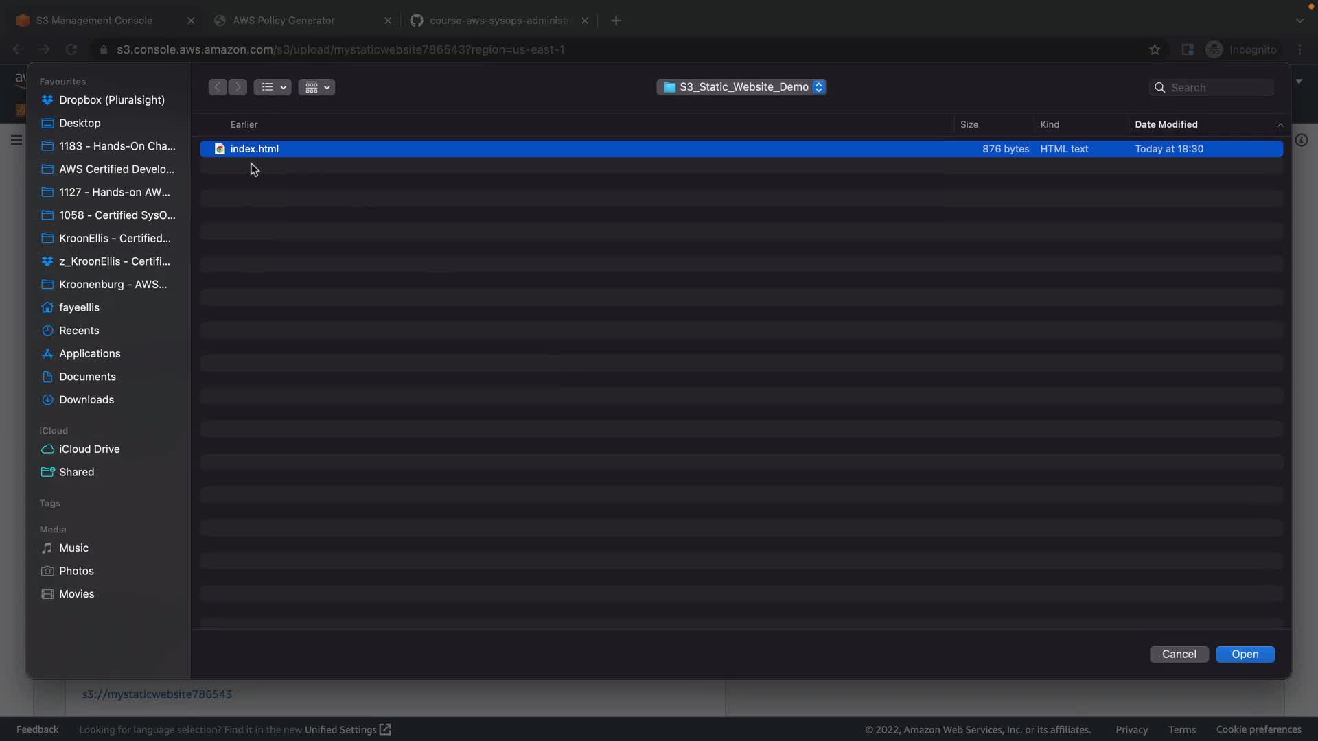Image resolution: width=1318 pixels, height=741 pixels.
Task: Click the Dropbox (Pluralsight) sidebar icon
Action: 47,100
